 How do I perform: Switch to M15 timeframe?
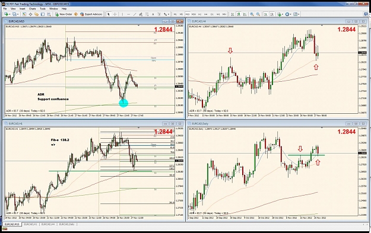188,14
